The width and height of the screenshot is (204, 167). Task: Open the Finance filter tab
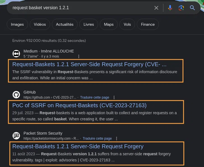(148, 24)
